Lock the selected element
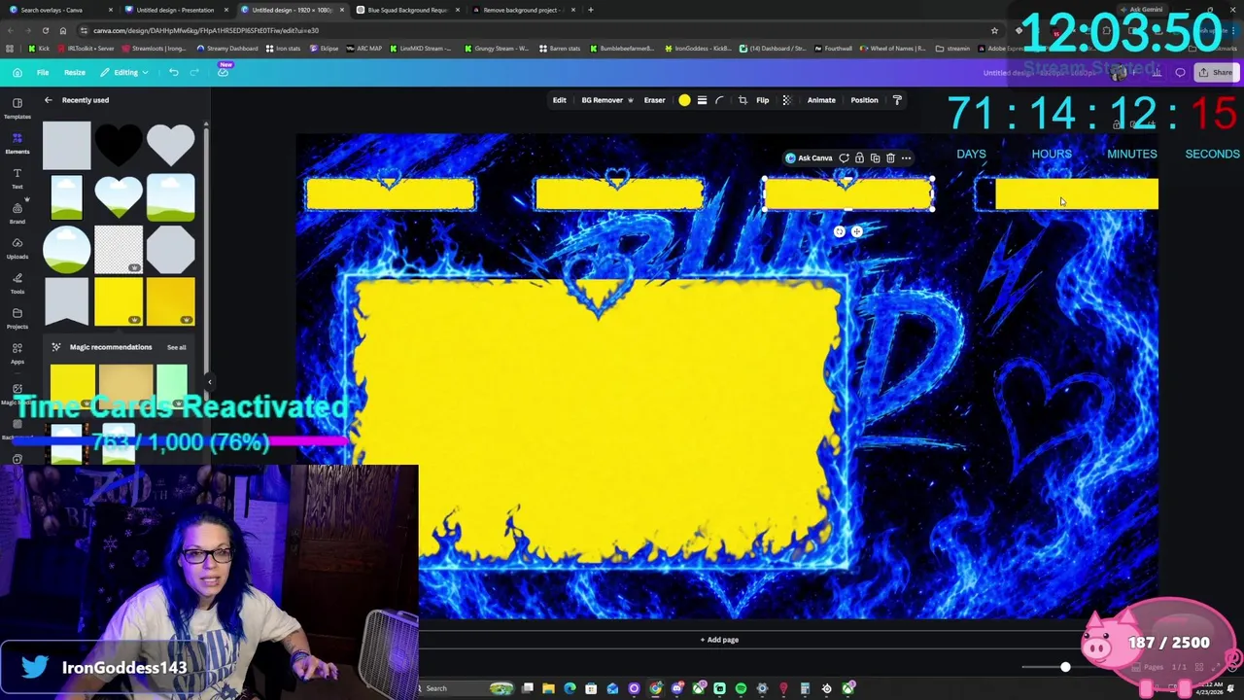Screen dimensions: 1244x700 tap(859, 158)
